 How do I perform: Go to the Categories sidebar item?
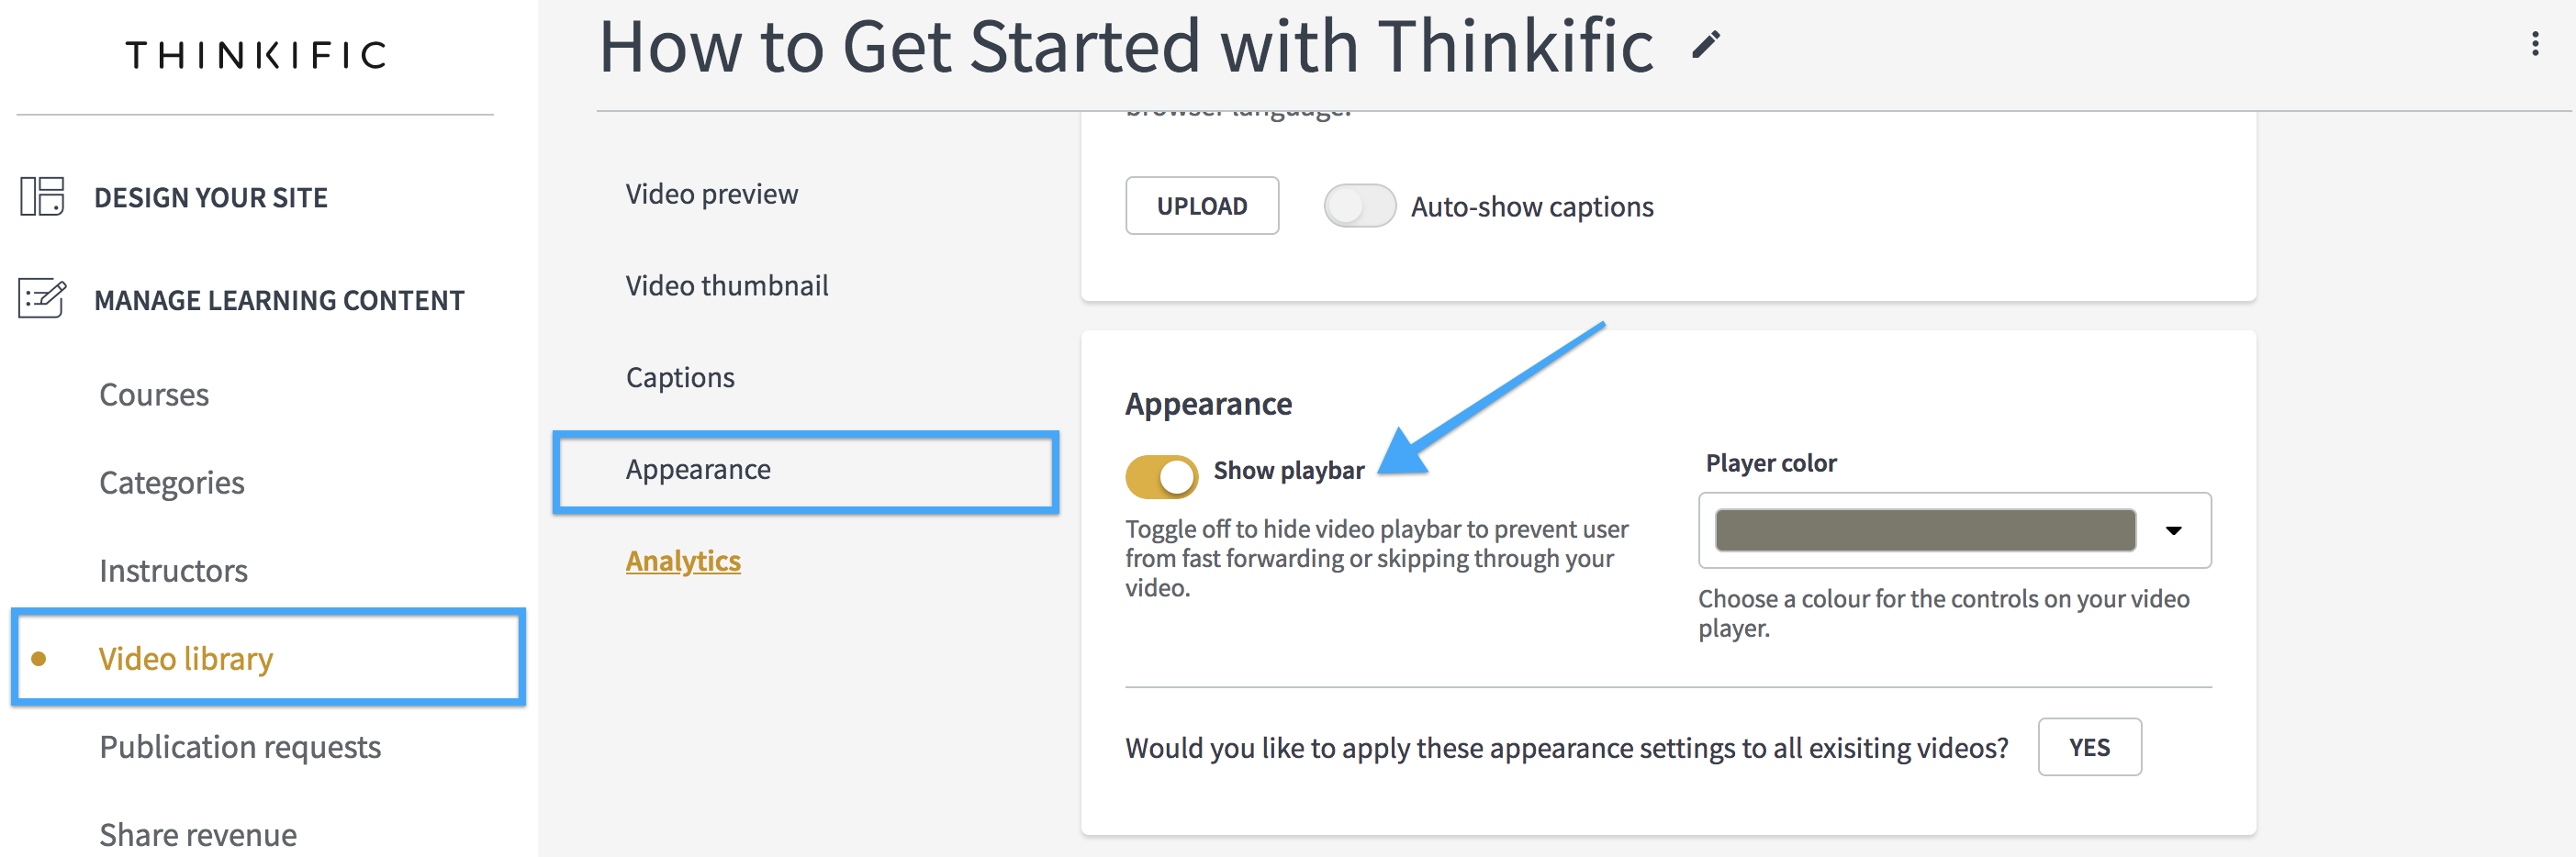coord(172,483)
